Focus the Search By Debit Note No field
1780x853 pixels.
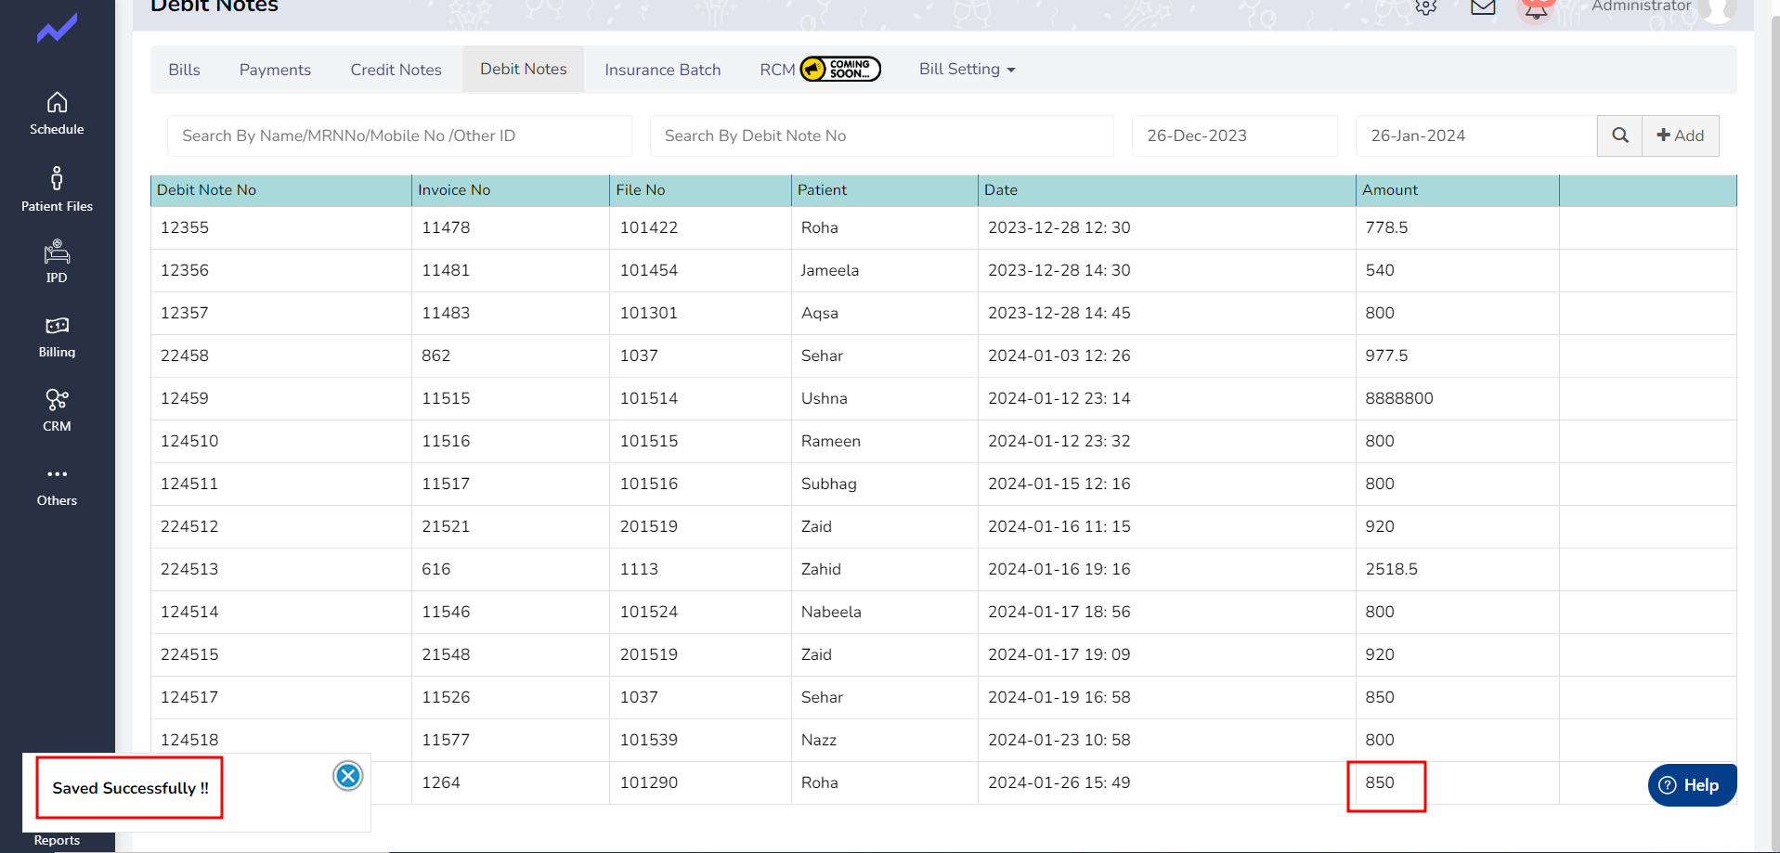tap(882, 136)
